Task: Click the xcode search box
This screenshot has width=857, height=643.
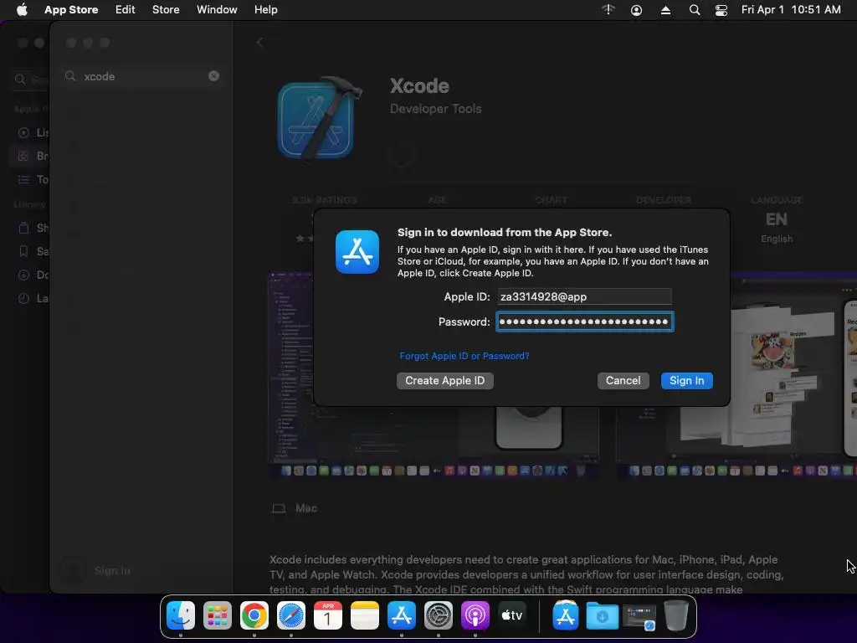Action: point(142,76)
